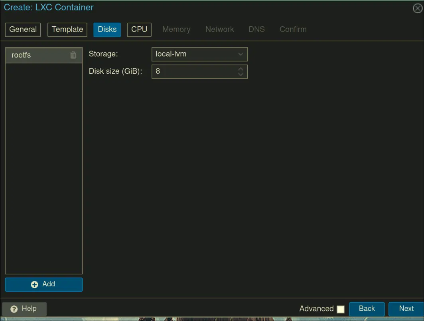Go to the Template tab

(67, 30)
